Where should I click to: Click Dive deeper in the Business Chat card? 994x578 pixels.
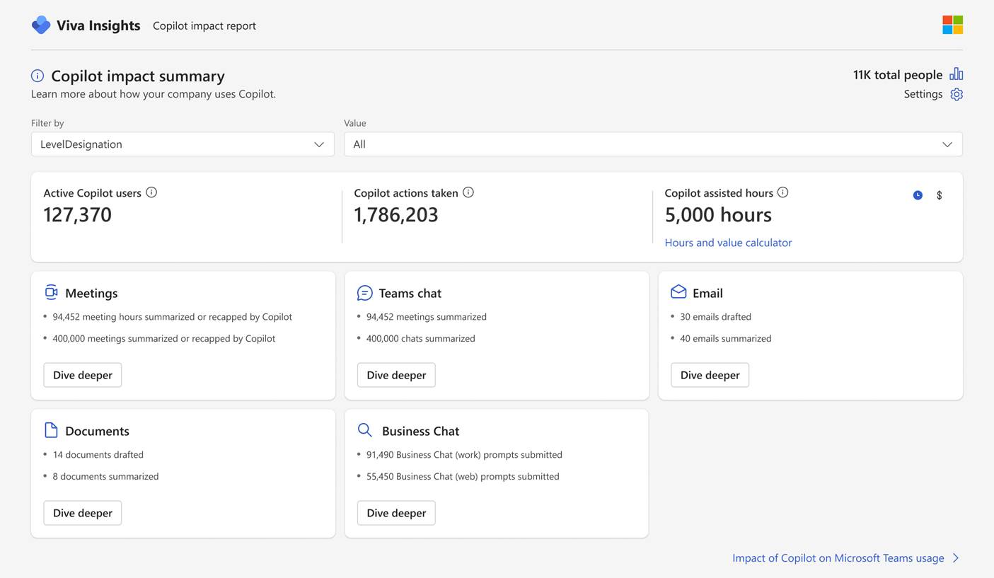point(396,513)
